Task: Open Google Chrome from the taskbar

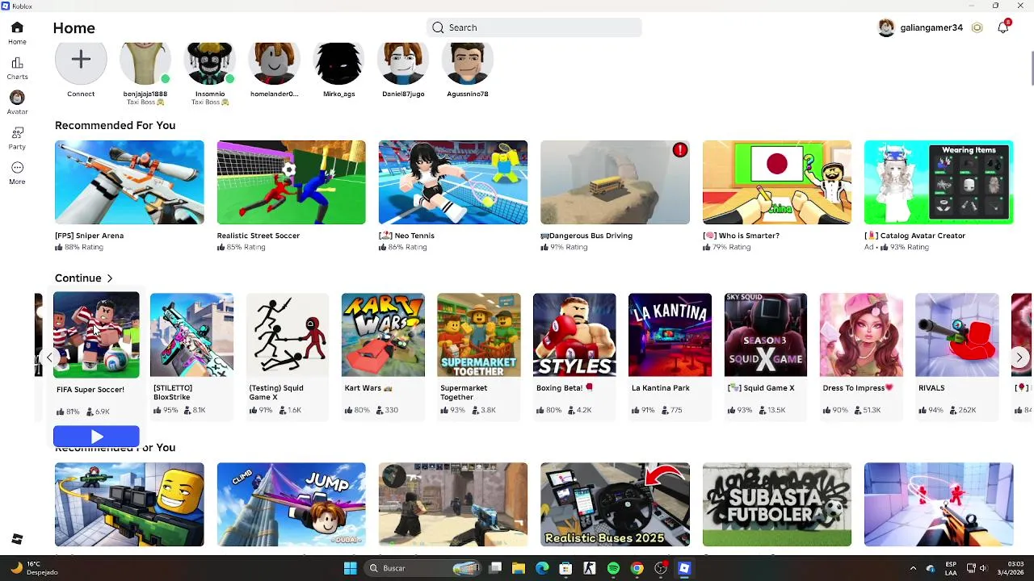Action: [637, 568]
